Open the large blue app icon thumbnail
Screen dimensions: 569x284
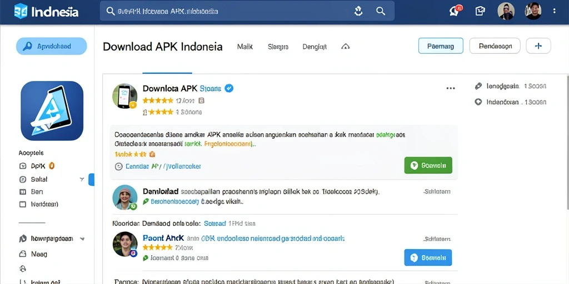52,111
